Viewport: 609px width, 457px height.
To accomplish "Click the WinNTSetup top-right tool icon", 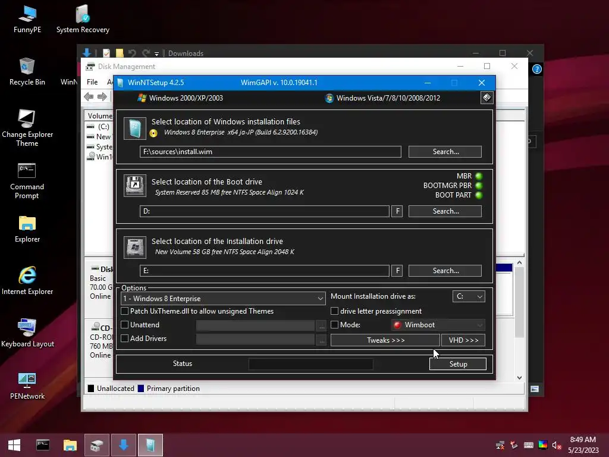I will pyautogui.click(x=486, y=98).
